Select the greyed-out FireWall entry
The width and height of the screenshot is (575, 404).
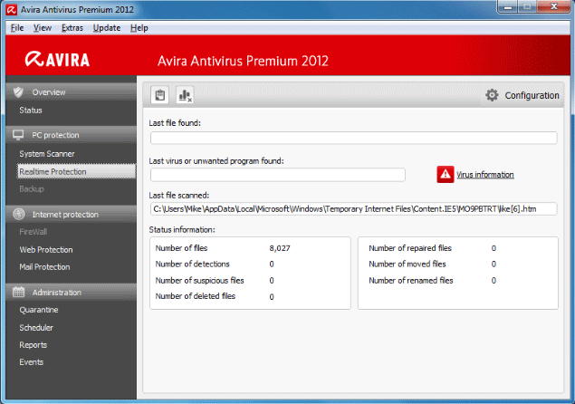pos(33,232)
